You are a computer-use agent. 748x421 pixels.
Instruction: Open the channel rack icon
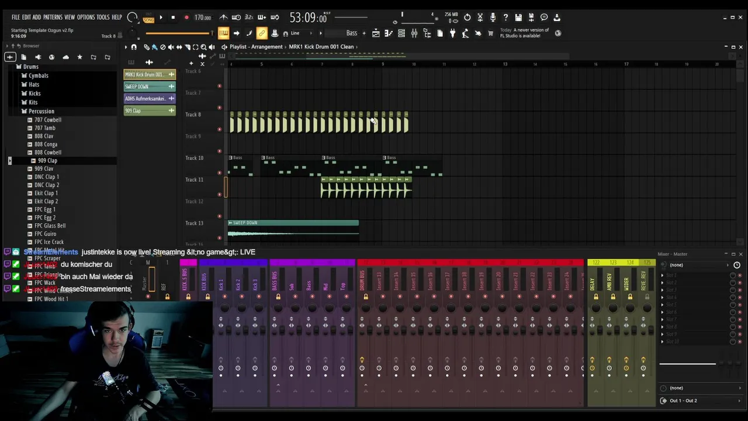[401, 33]
